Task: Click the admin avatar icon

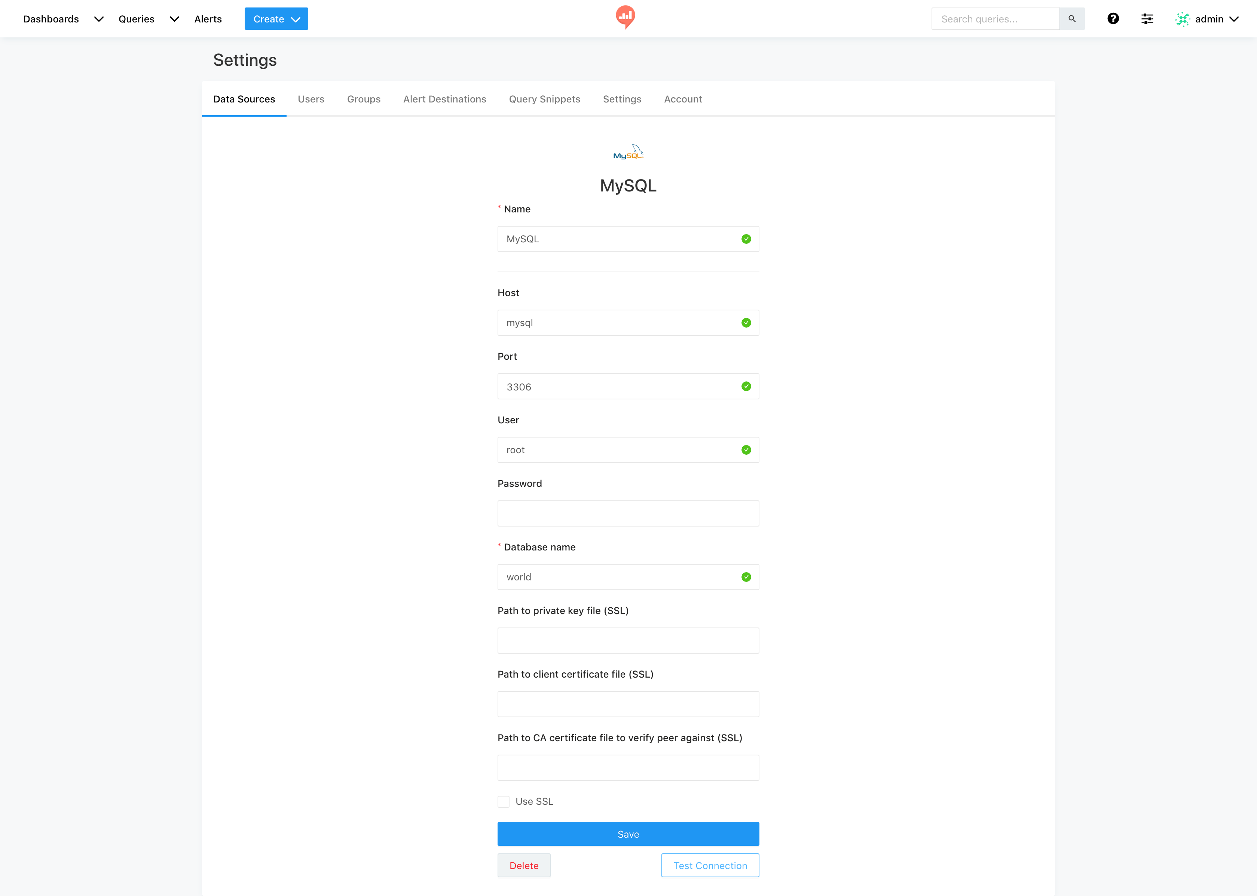Action: coord(1182,19)
